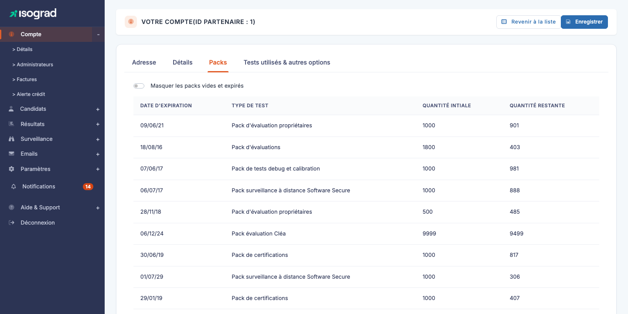Open Aide & Support in sidebar
This screenshot has height=314, width=628.
[52, 208]
